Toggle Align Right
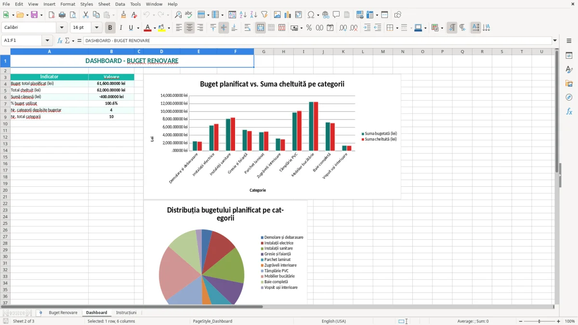Image resolution: width=578 pixels, height=325 pixels. tap(200, 28)
